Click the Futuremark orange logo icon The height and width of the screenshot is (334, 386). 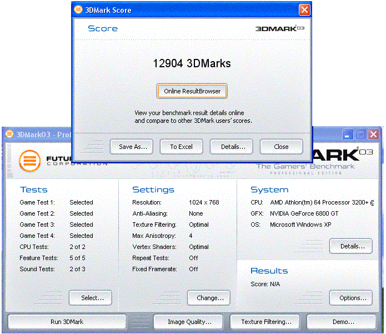point(30,161)
